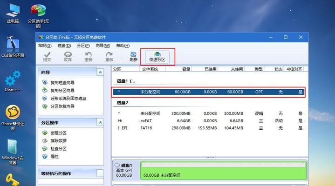Click the 放弃 (Discard) toolbar icon

68,56
